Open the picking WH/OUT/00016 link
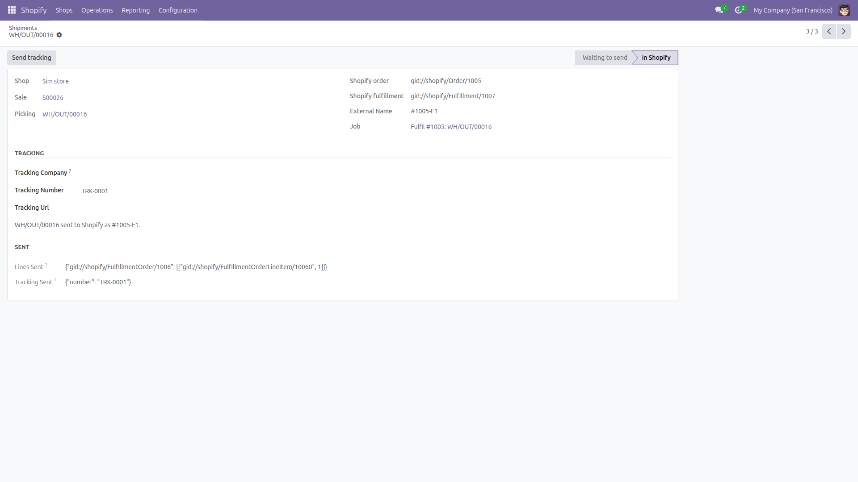The image size is (858, 482). point(65,114)
